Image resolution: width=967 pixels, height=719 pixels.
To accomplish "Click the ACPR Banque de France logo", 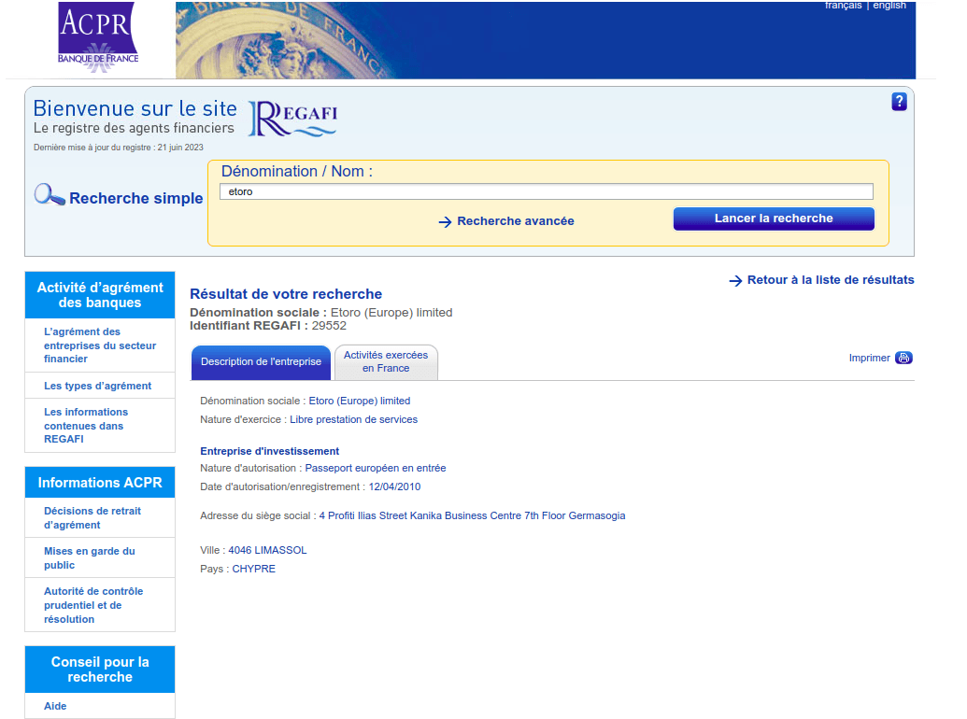I will [98, 35].
